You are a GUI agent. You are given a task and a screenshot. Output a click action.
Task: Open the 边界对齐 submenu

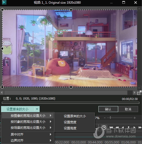click(28, 140)
